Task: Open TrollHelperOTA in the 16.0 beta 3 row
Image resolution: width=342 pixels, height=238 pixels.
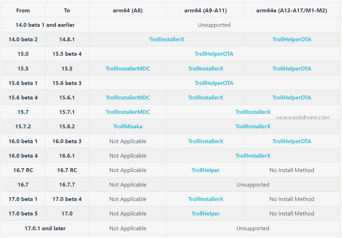Action: point(292,141)
